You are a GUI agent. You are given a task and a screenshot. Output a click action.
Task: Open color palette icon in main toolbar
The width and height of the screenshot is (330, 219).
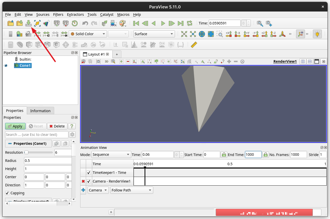[123, 23]
